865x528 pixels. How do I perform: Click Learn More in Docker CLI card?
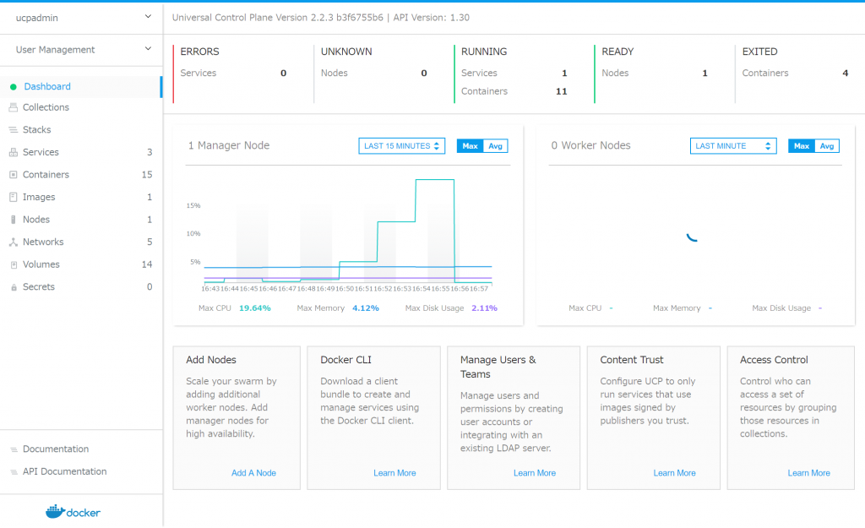[394, 473]
